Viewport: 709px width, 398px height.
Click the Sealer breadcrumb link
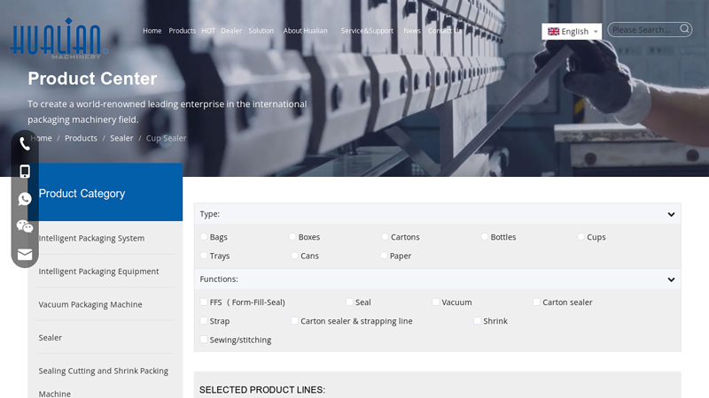[121, 138]
